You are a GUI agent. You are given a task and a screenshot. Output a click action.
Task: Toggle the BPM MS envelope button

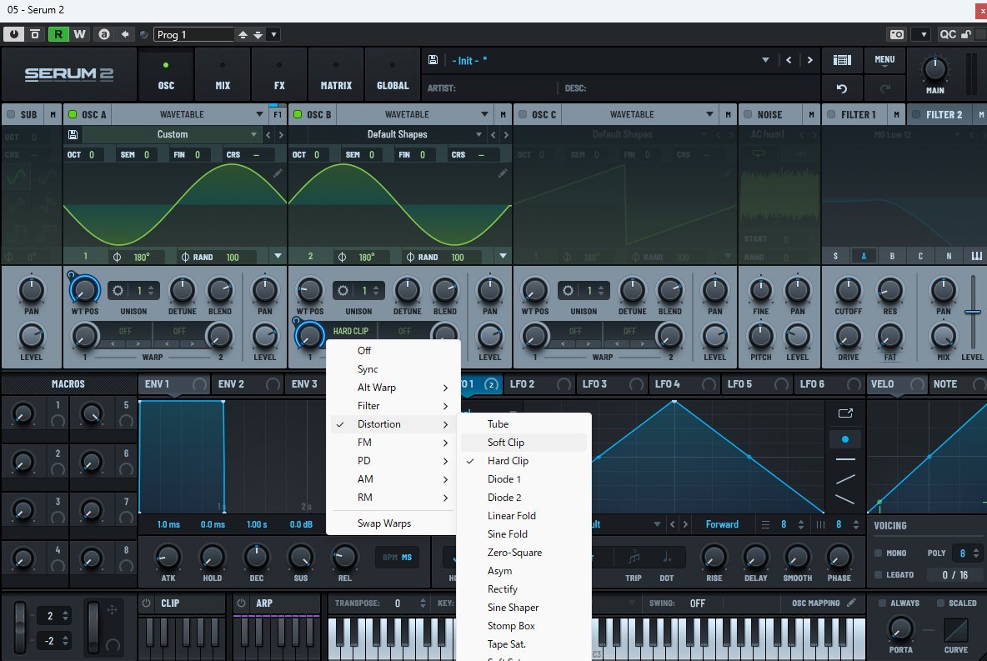397,557
